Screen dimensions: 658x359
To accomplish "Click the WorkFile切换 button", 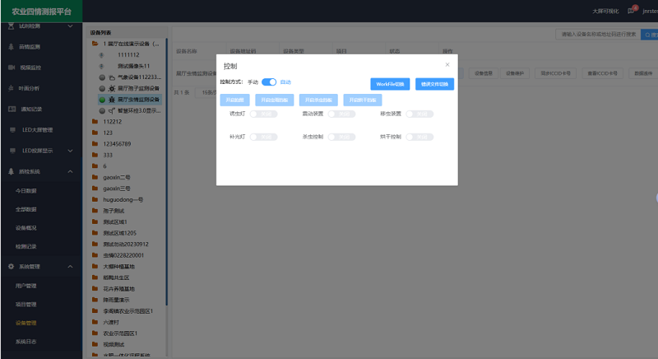I will [390, 84].
